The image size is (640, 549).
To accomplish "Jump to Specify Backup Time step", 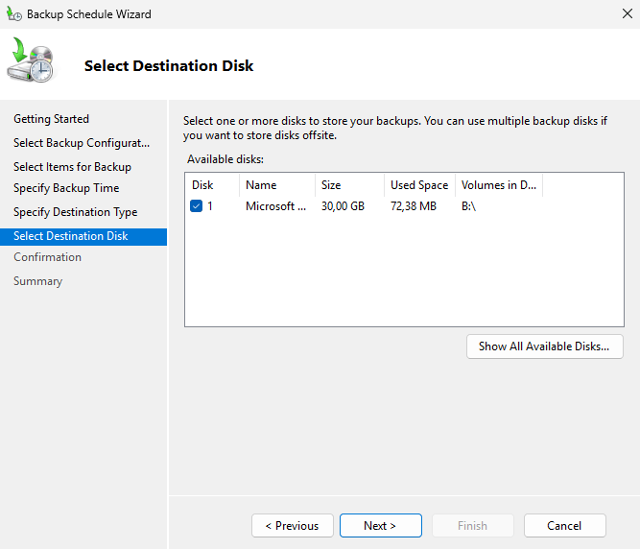I will 66,188.
